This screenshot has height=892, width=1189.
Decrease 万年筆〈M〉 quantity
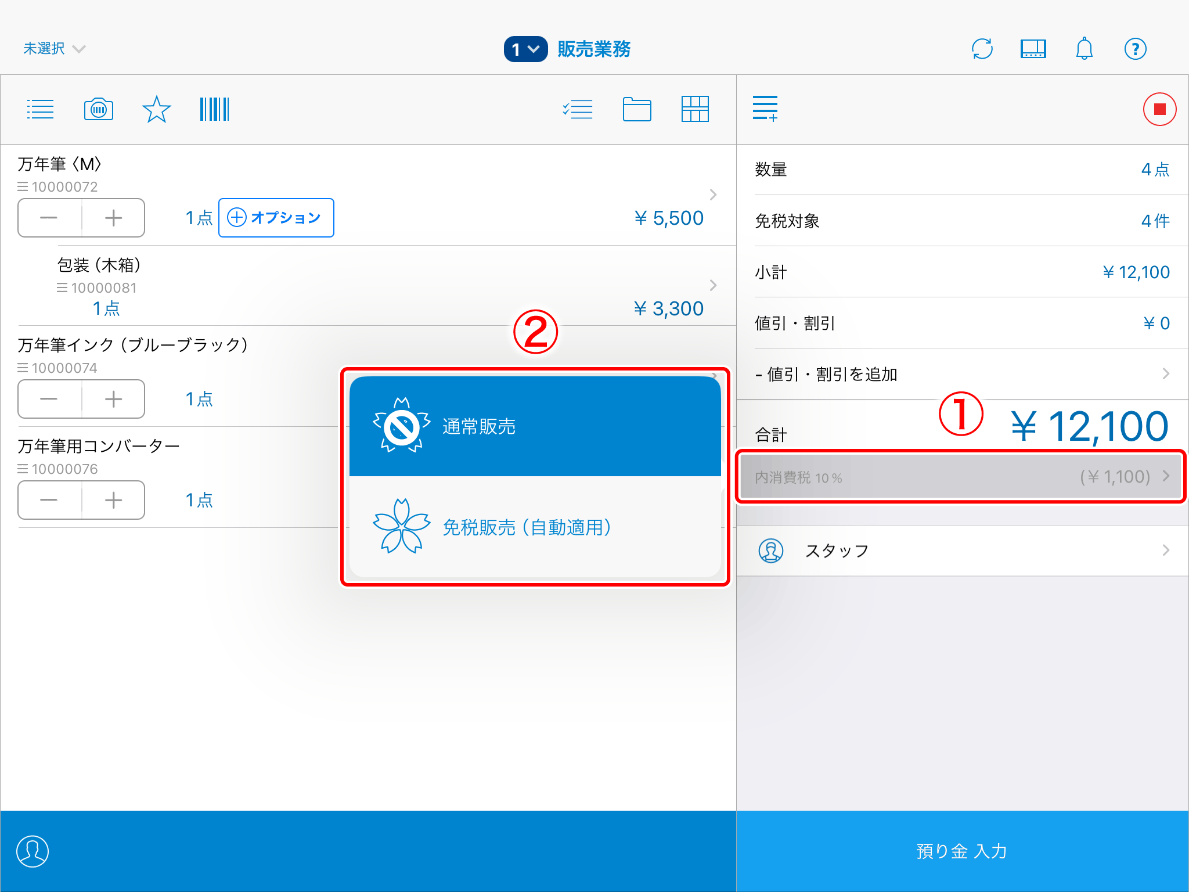49,218
